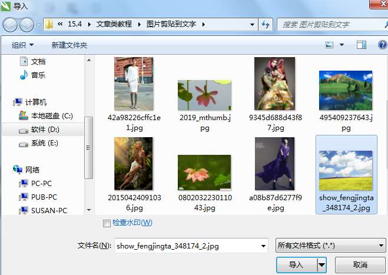Select 文档 in the navigation pane
The image size is (388, 275).
tap(32, 61)
